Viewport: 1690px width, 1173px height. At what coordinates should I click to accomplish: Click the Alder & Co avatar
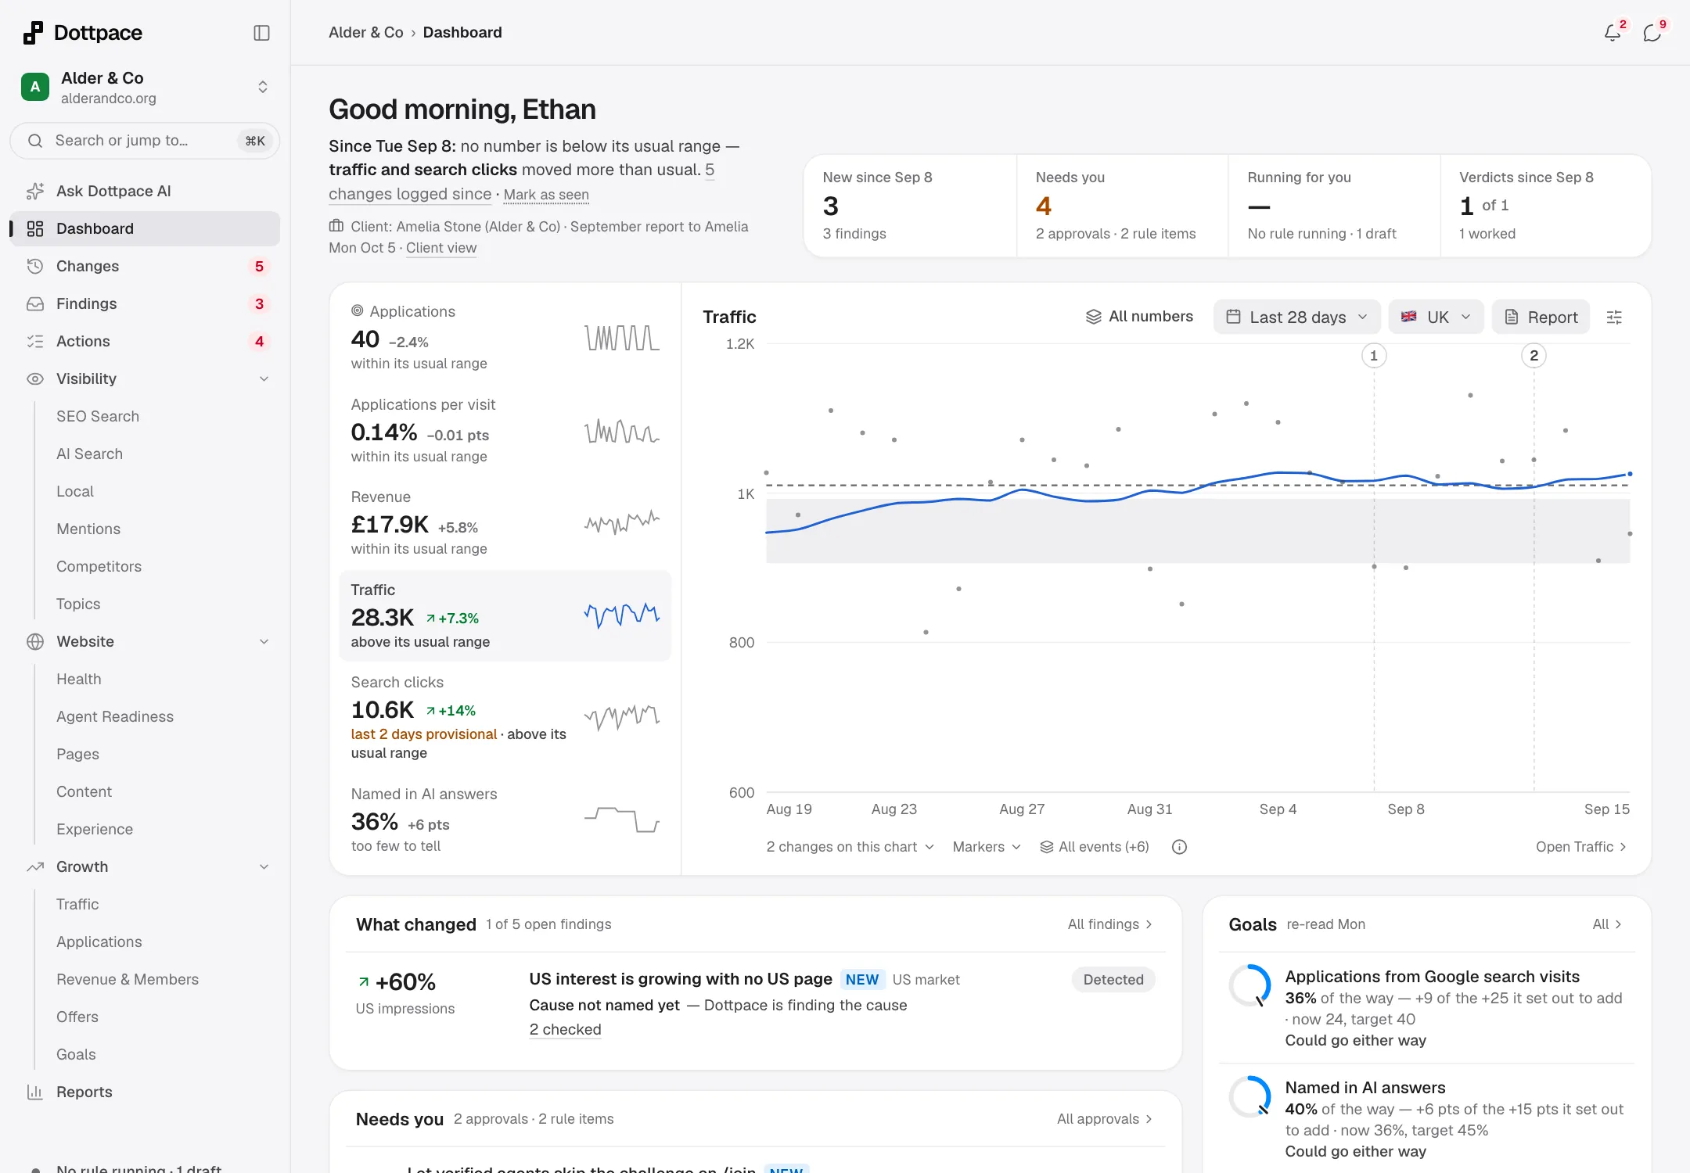[35, 87]
